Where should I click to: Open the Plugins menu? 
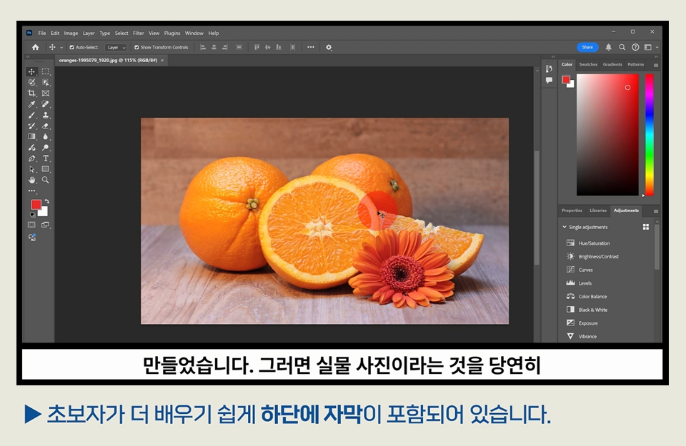(x=172, y=34)
